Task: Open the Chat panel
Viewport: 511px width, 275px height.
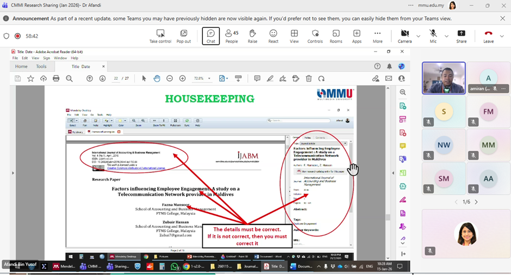Action: coord(210,36)
